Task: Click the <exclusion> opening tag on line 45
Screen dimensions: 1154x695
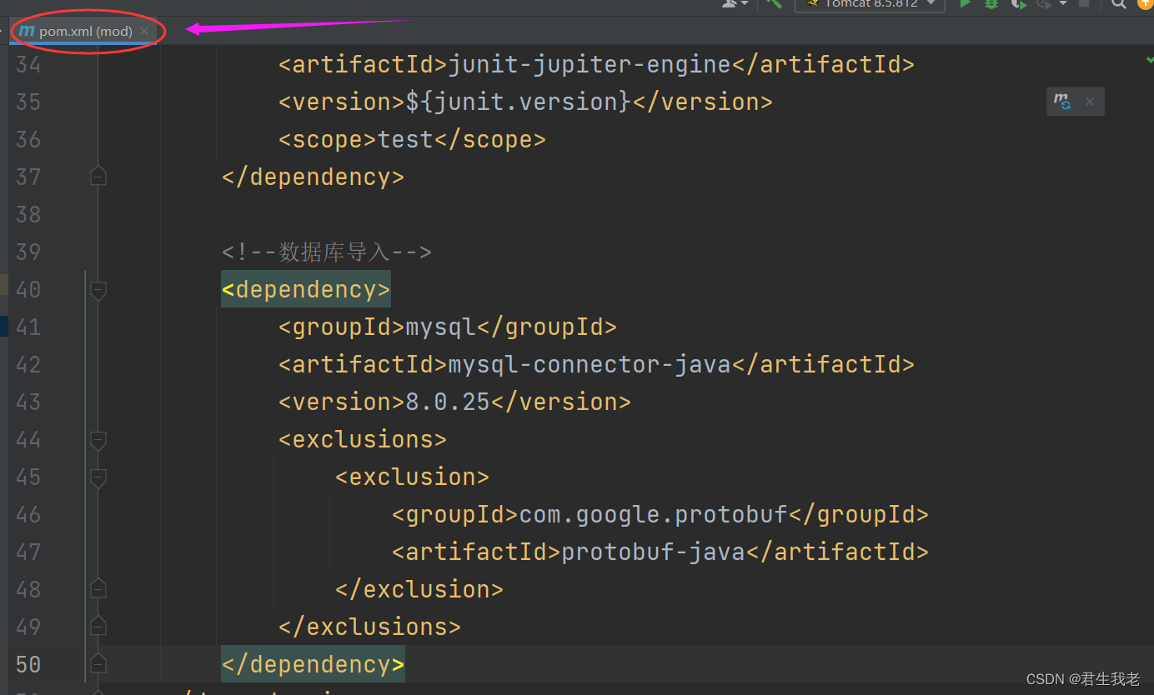Action: click(412, 477)
